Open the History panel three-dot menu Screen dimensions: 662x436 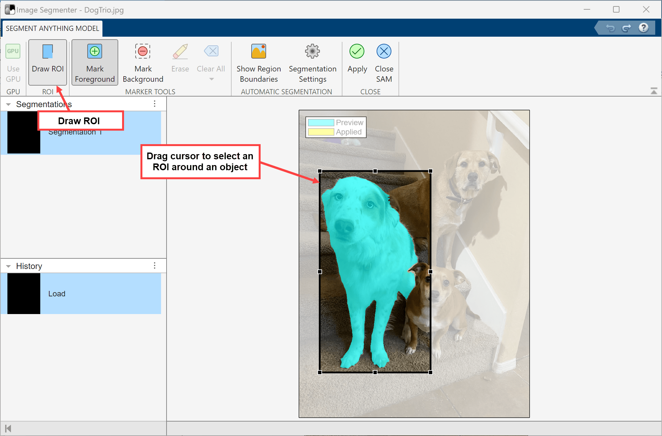(155, 265)
